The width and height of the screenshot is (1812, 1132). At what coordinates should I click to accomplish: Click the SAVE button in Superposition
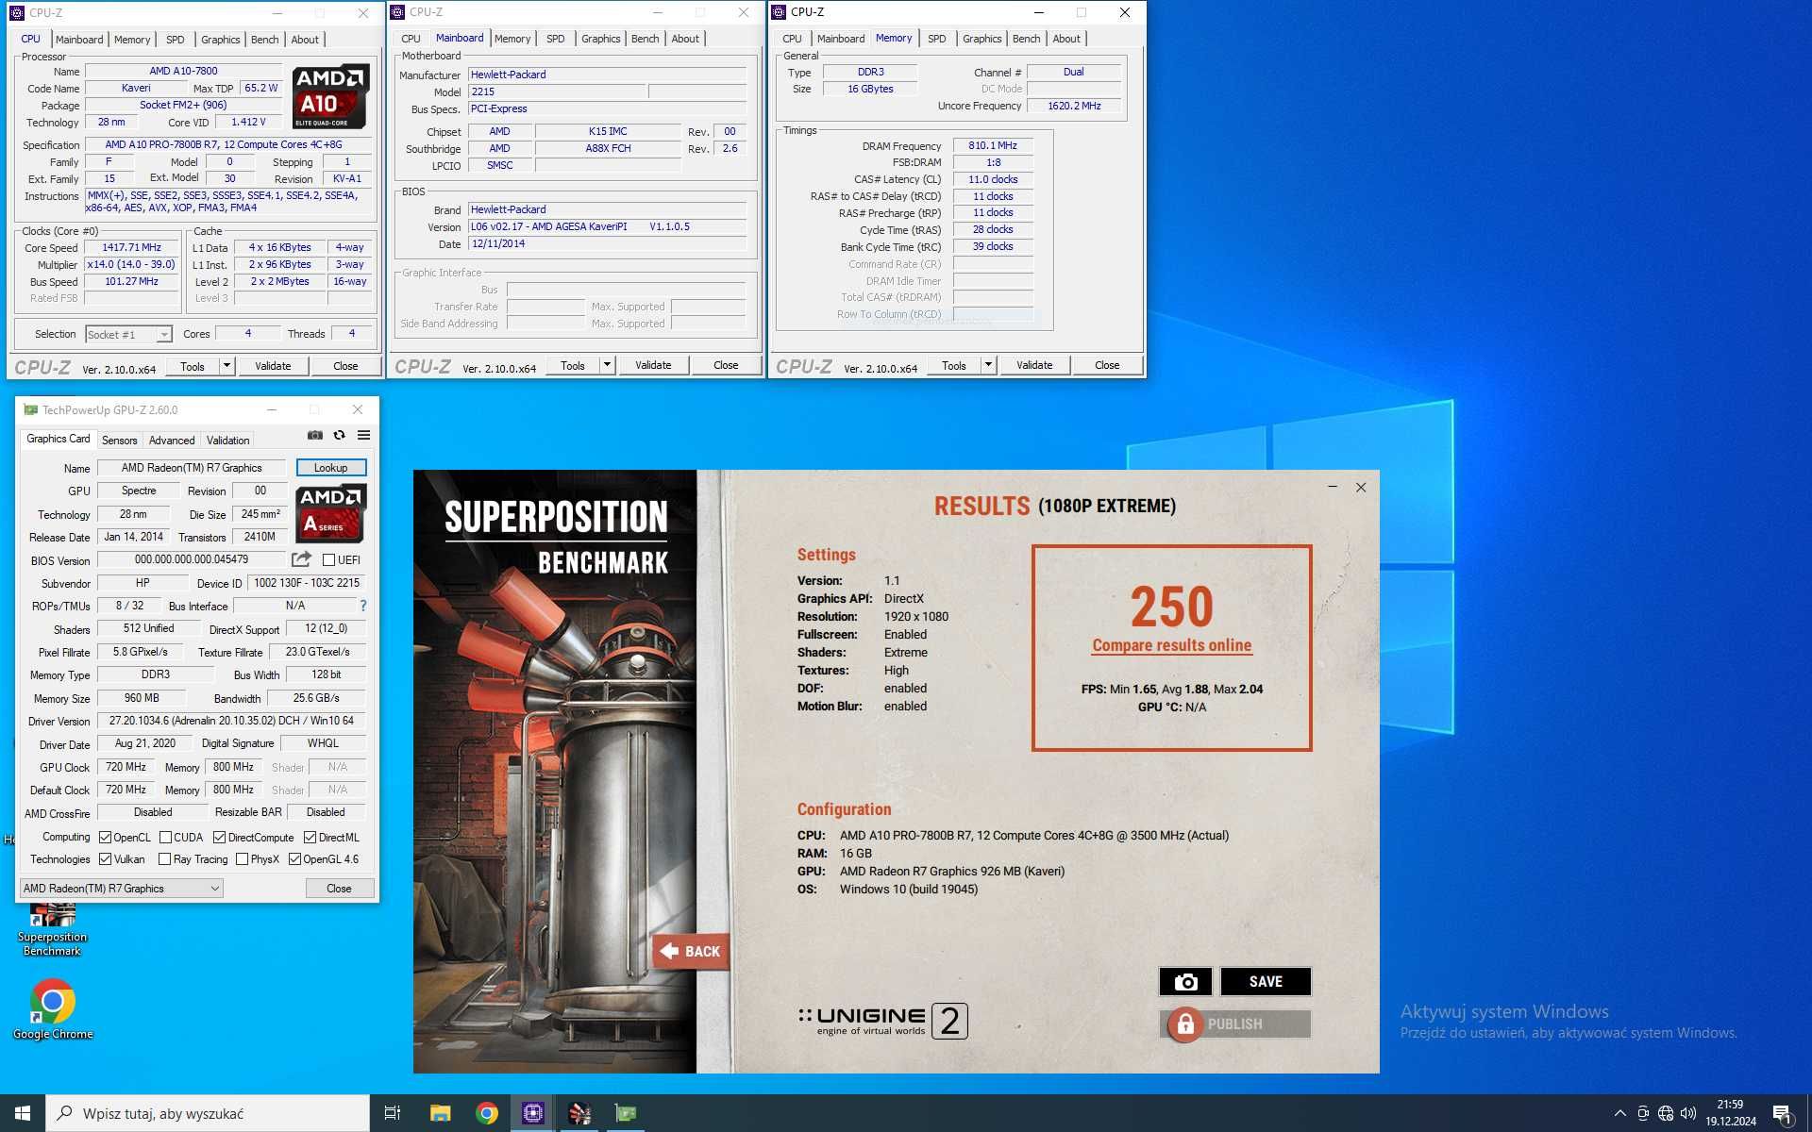click(x=1266, y=981)
